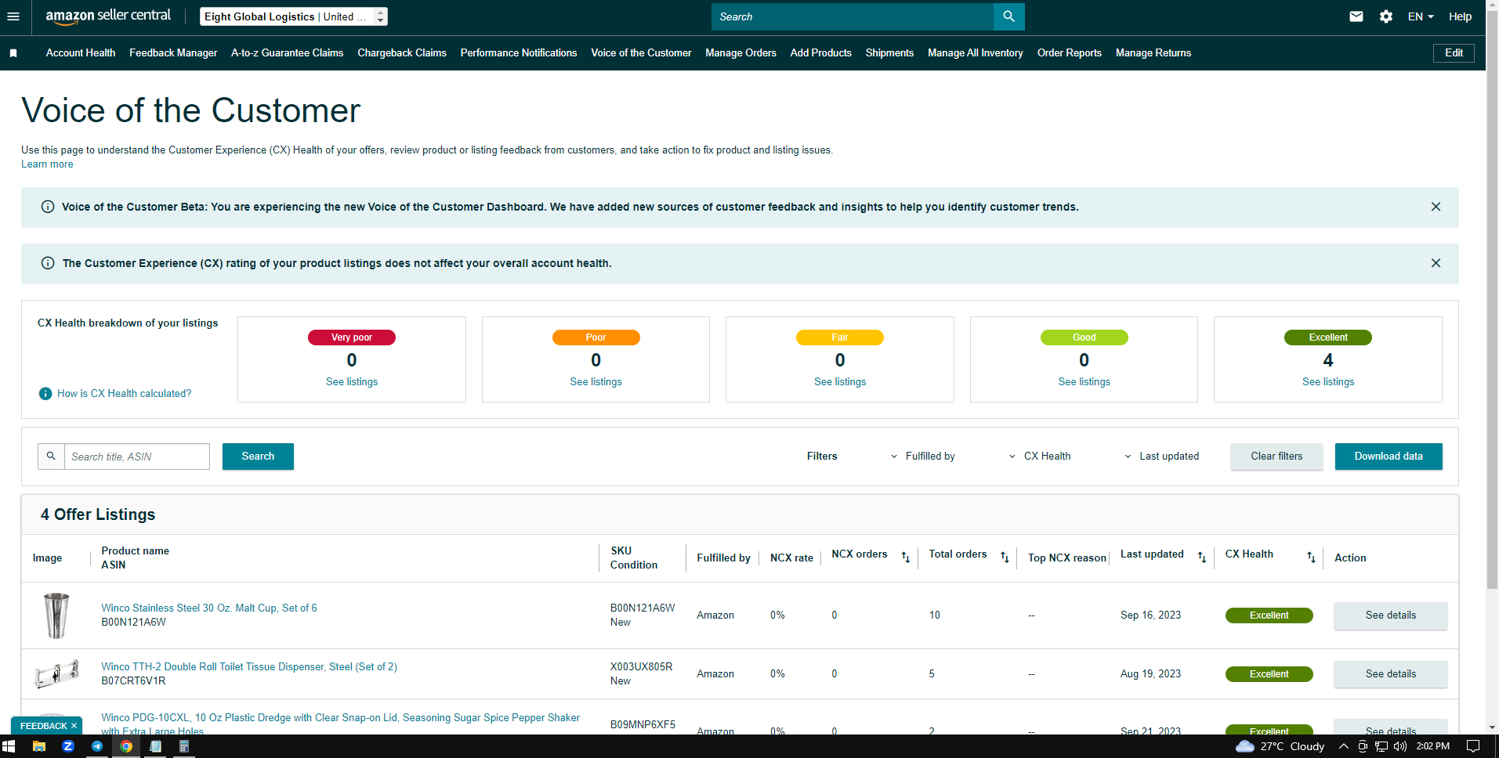Viewport: 1499px width, 758px height.
Task: See listings under Excellent rating
Action: click(x=1328, y=382)
